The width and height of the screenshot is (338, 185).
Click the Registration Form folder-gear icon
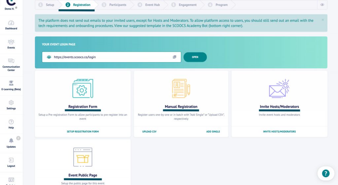point(83,88)
